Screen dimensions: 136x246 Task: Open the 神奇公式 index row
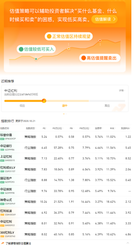[x=66, y=202]
